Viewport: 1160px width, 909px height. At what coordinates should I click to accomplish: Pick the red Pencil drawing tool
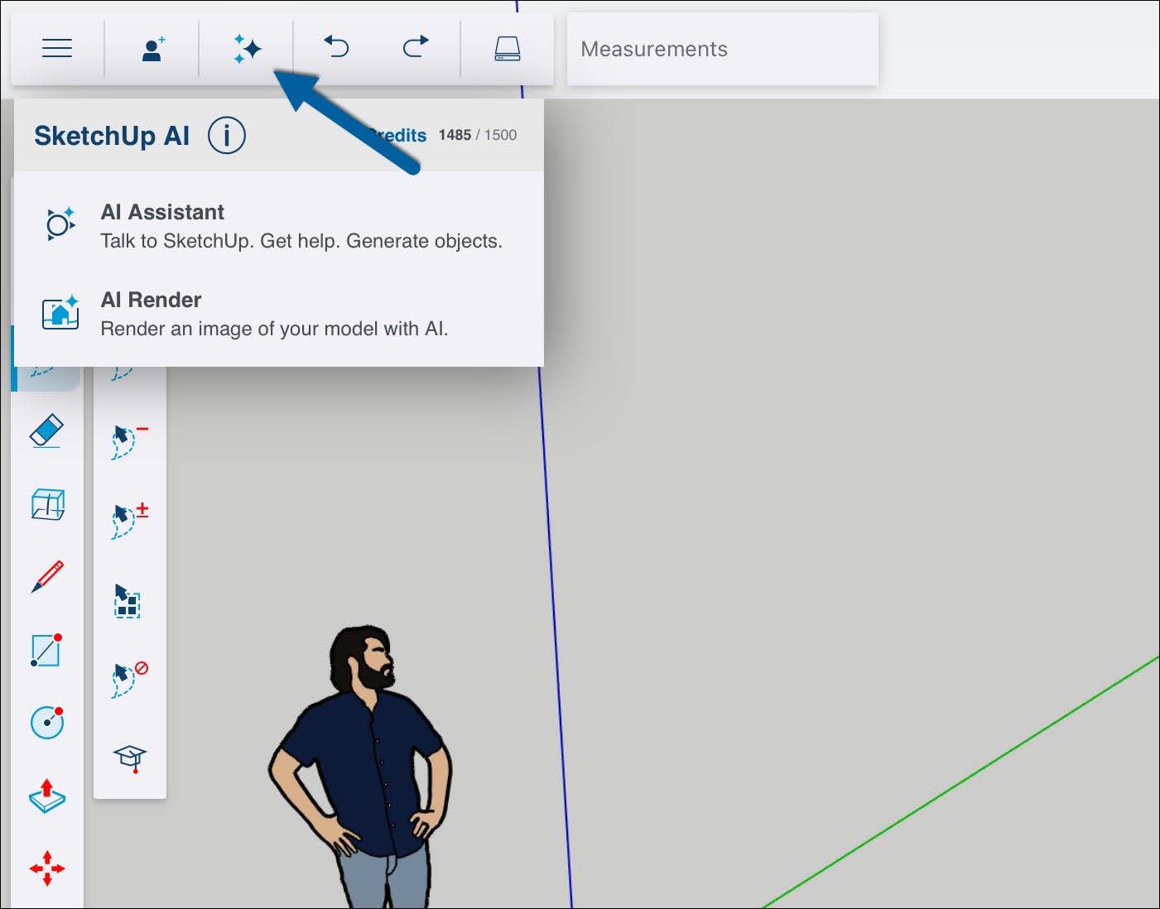pos(47,574)
